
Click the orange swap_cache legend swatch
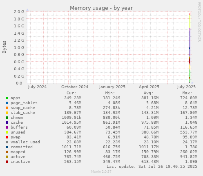(7, 108)
